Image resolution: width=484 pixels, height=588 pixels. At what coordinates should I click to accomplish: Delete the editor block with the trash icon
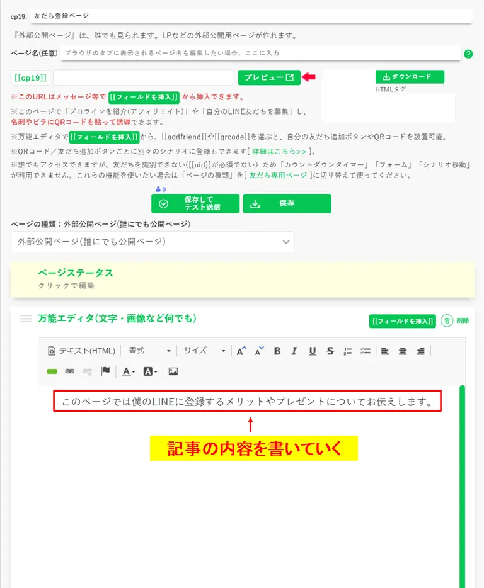pyautogui.click(x=447, y=320)
